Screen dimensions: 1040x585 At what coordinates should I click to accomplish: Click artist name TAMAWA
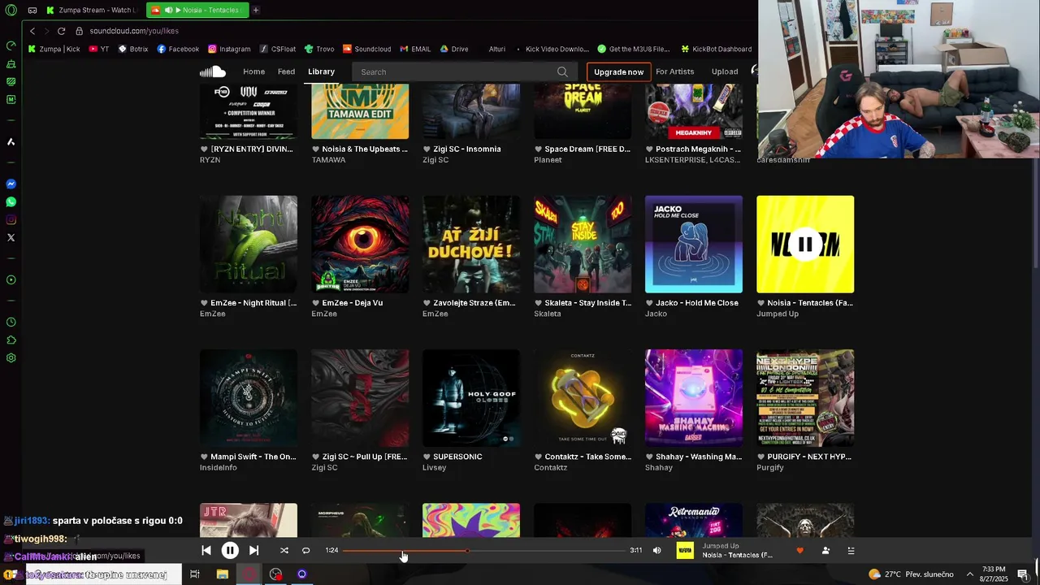[x=328, y=160]
